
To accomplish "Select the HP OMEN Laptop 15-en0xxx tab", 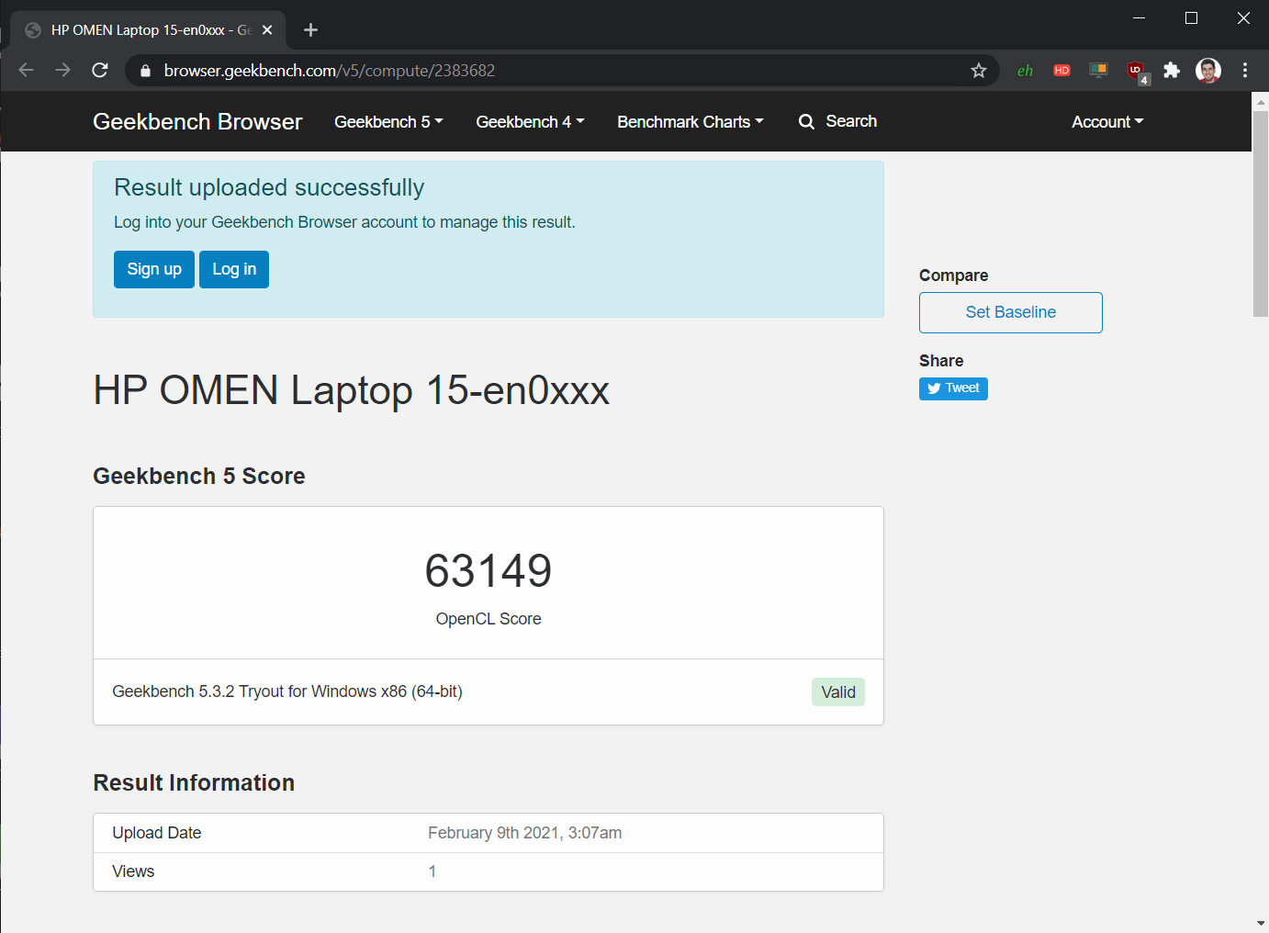I will coord(149,30).
